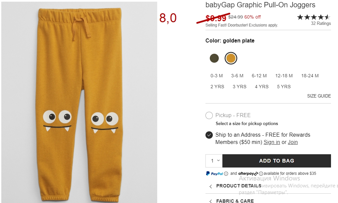Click the Afterpay info icon
Viewport: 338px width, 203px height.
[x=261, y=173]
